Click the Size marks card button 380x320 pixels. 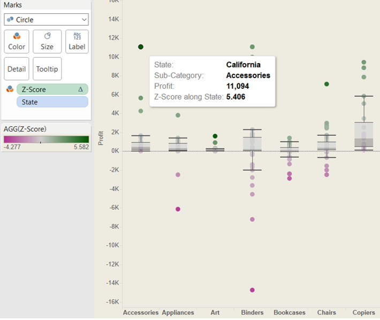[x=47, y=42]
